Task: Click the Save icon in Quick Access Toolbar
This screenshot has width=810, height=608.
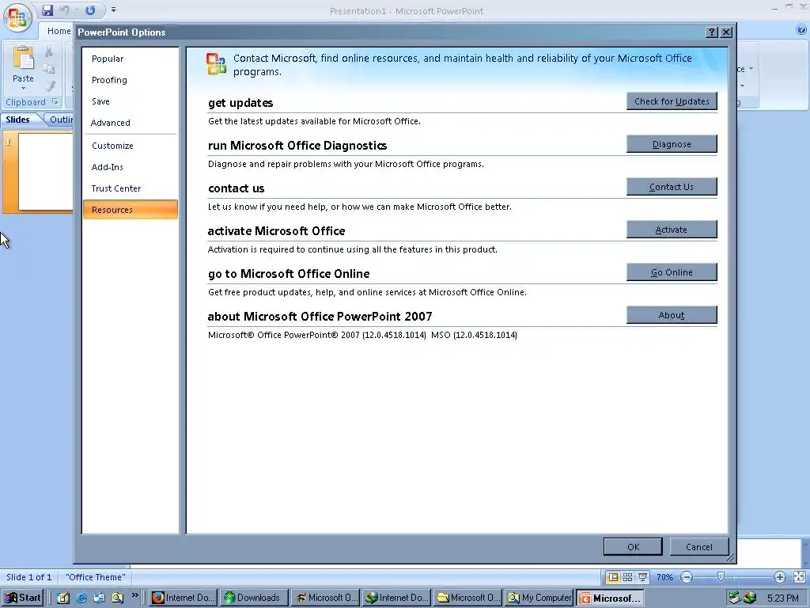Action: click(x=47, y=9)
